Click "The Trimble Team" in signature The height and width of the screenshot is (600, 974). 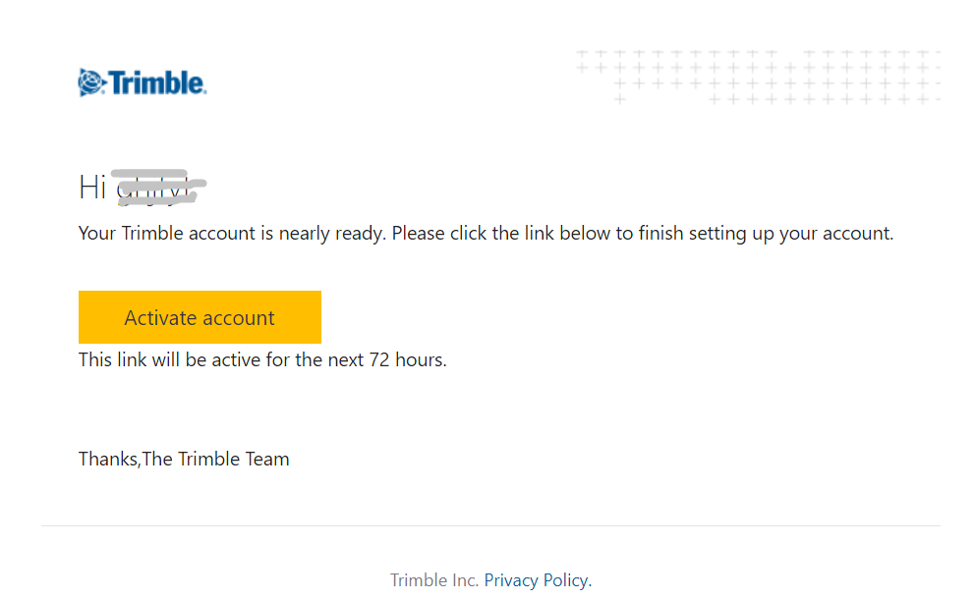(x=215, y=460)
